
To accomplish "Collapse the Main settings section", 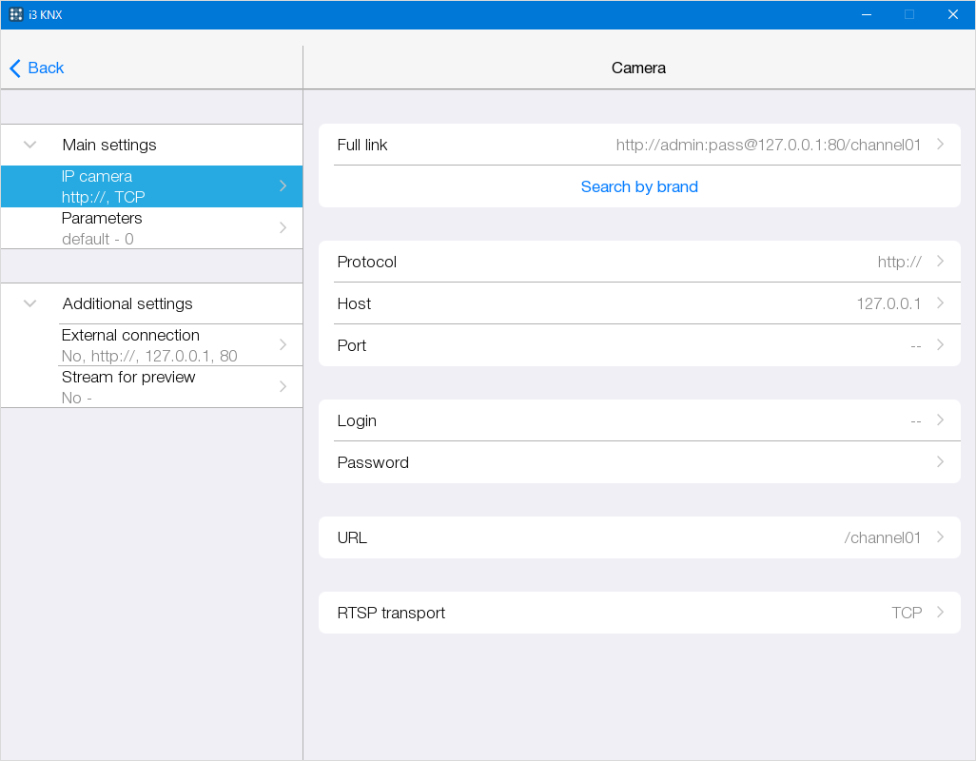I will pyautogui.click(x=30, y=145).
